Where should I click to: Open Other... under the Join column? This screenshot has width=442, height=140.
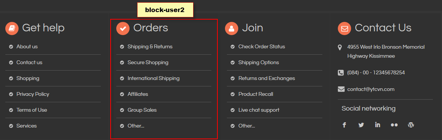coord(247,126)
